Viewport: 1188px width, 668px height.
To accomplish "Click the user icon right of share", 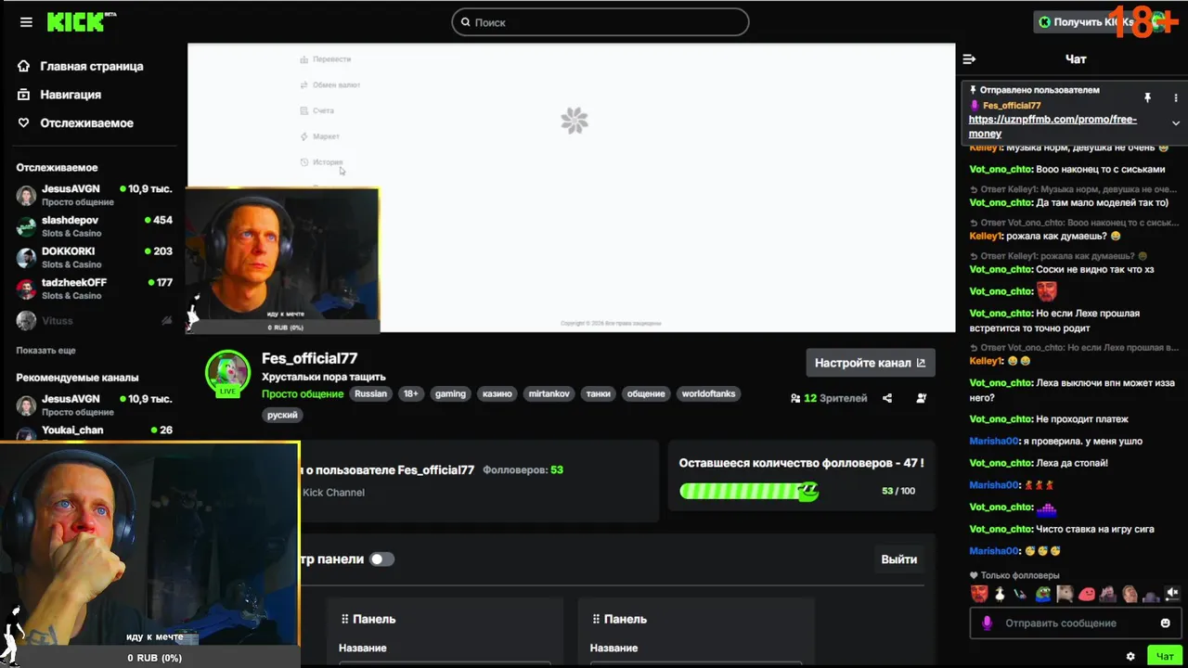I will tap(921, 398).
